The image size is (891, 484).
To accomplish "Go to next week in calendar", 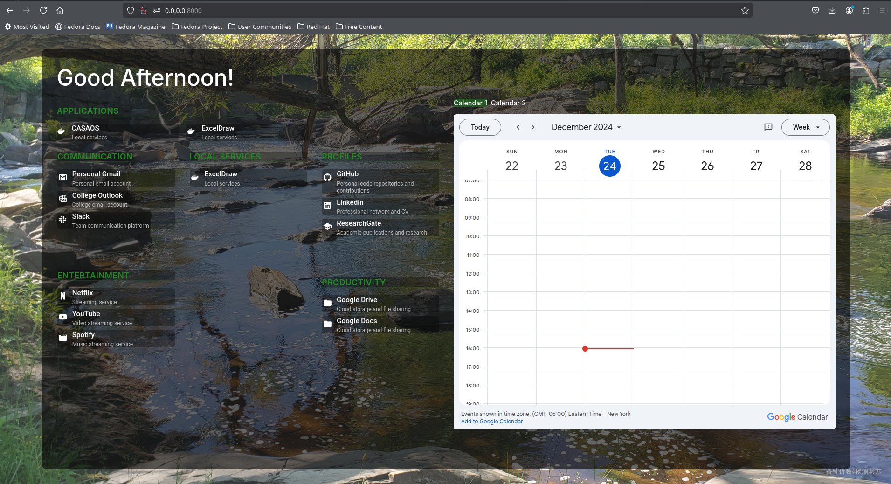I will pyautogui.click(x=533, y=127).
